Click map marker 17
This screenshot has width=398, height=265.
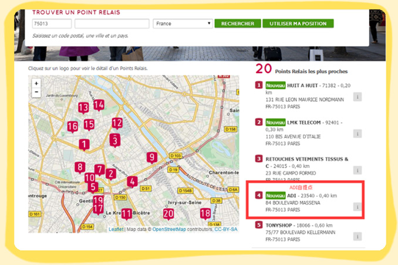click(98, 209)
